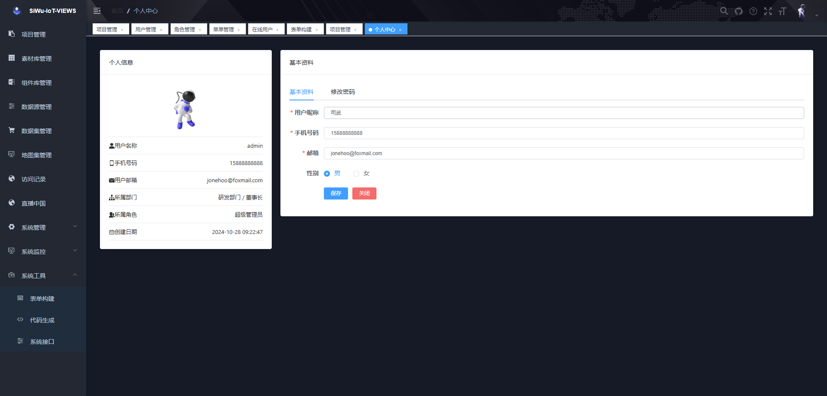Viewport: 827px width, 396px height.
Task: Collapse the 系统工具 sidebar menu
Action: (x=43, y=275)
